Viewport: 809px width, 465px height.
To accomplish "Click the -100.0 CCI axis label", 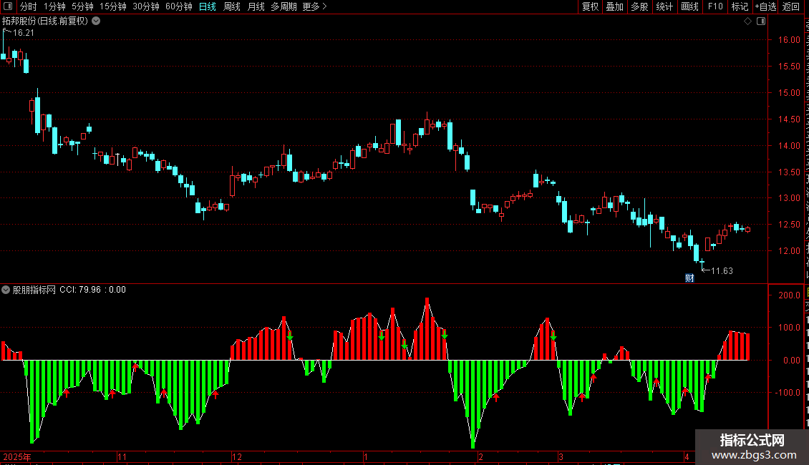I will coord(788,392).
